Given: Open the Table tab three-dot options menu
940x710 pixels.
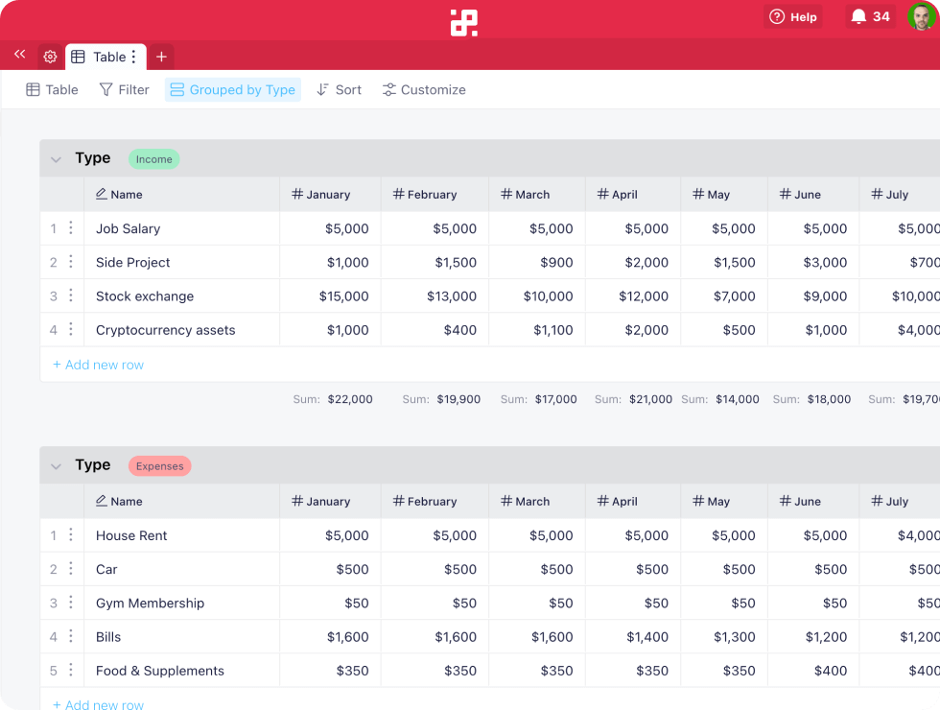Looking at the screenshot, I should [x=134, y=58].
